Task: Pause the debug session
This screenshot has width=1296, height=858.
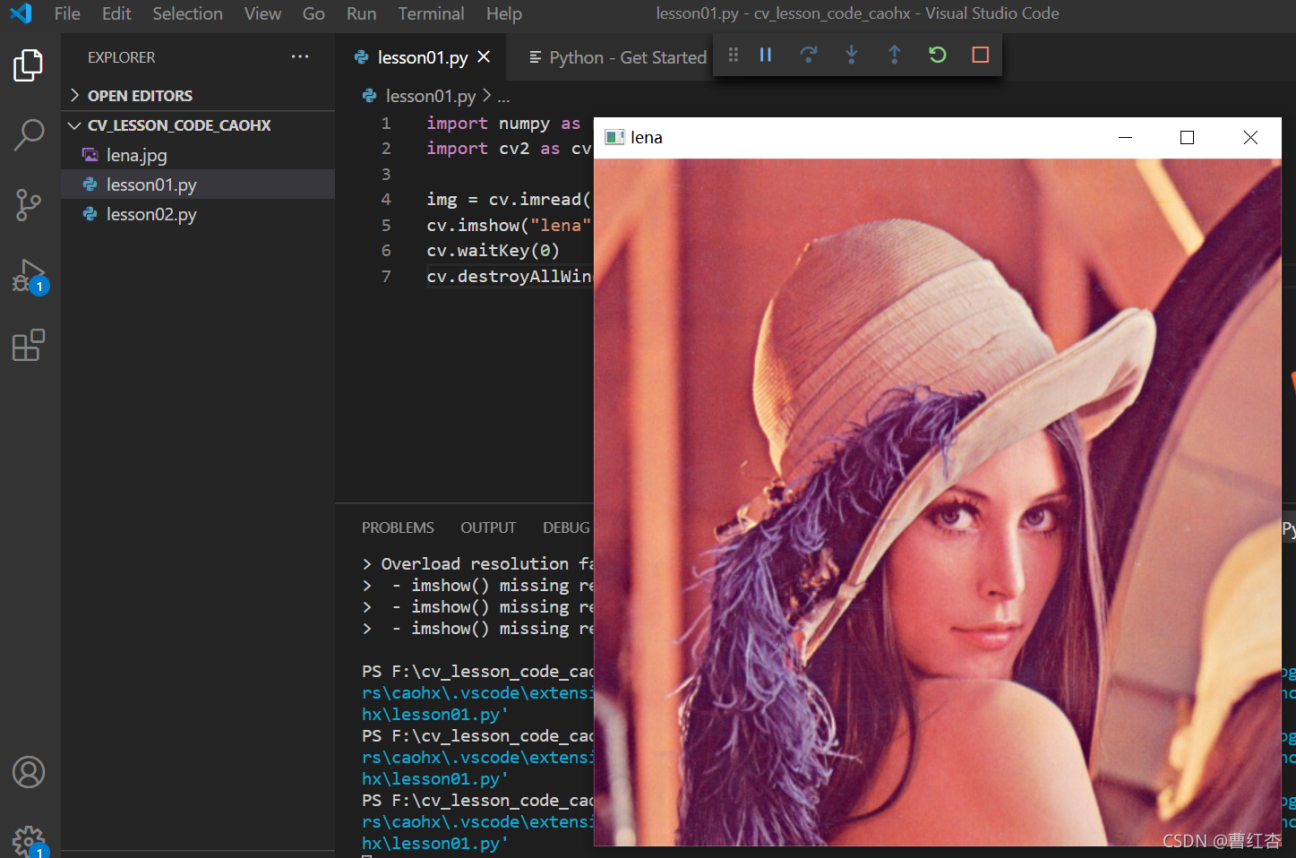Action: (x=766, y=56)
